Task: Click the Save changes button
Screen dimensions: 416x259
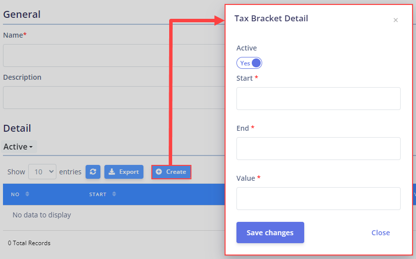Action: [x=270, y=232]
